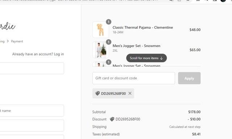This screenshot has height=139, width=232.
Task: Click the quantity badge on the 2XL Snowmen jogger thumbnail
Action: tap(109, 42)
